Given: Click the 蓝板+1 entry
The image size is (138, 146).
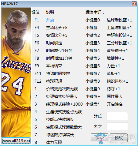Looking at the screenshot, I should tap(113, 73).
